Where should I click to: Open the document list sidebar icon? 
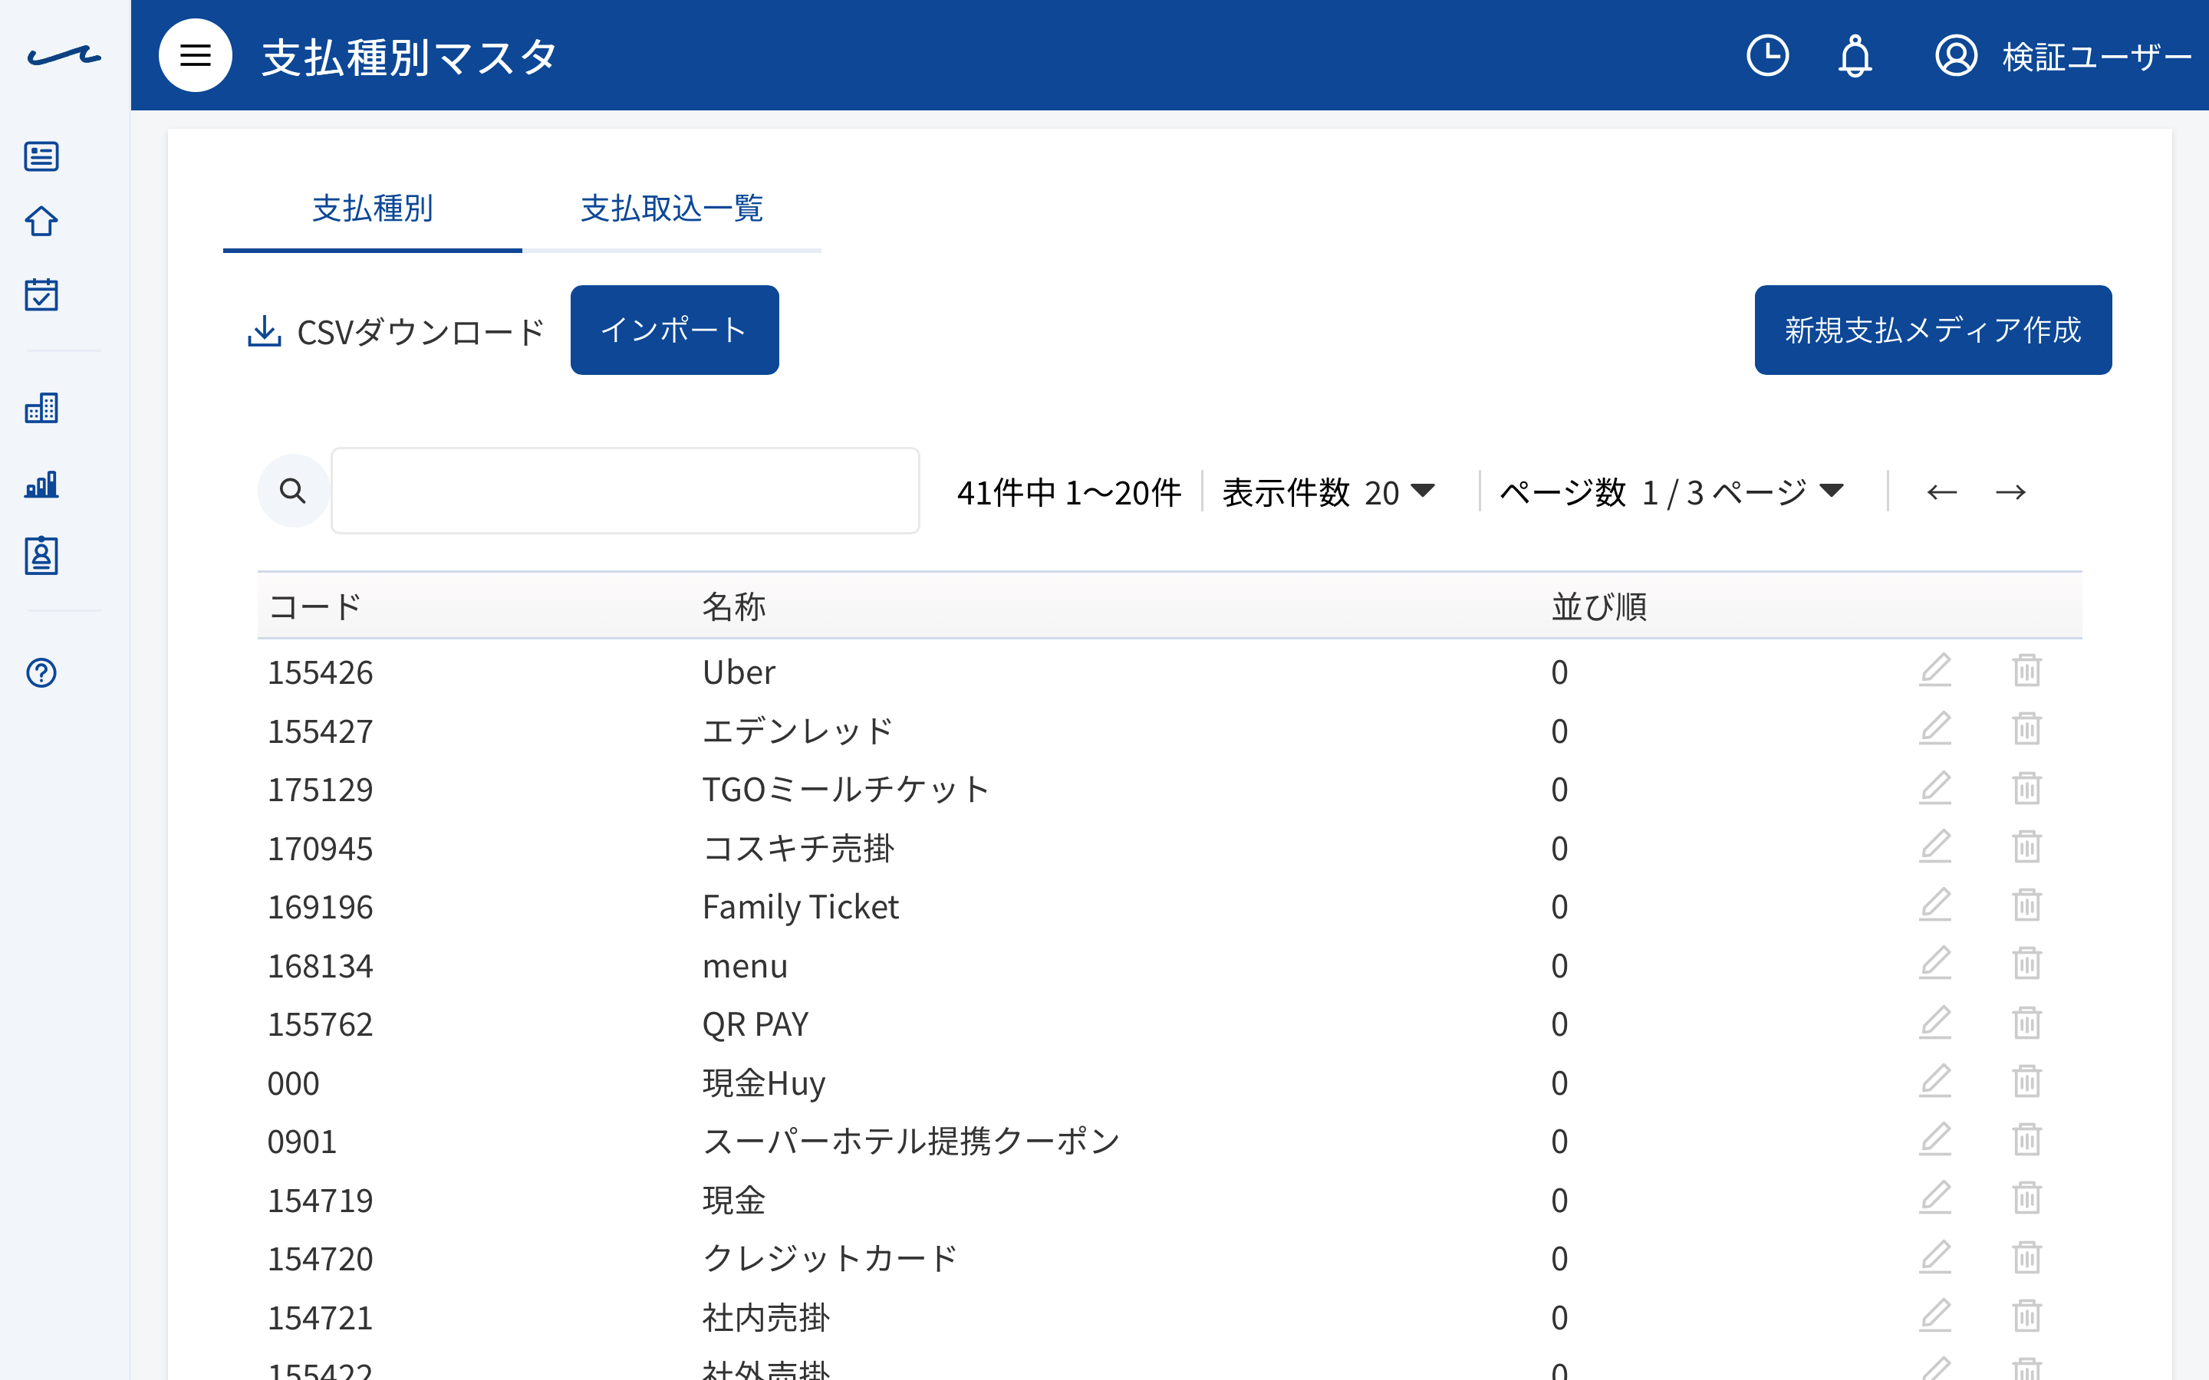(41, 156)
